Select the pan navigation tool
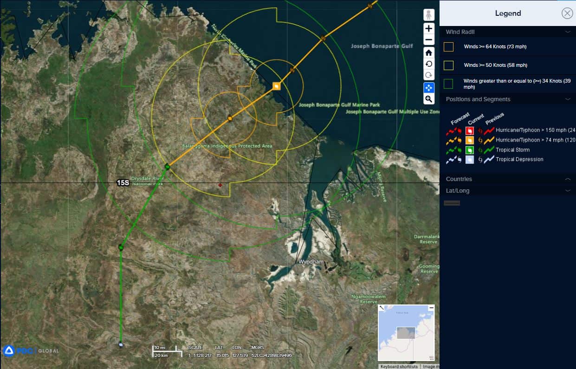The image size is (576, 369). [x=428, y=87]
